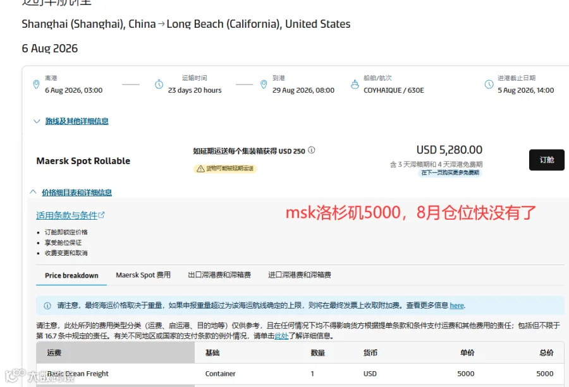Click the 收费变更和取消 bullet item

[x=66, y=253]
